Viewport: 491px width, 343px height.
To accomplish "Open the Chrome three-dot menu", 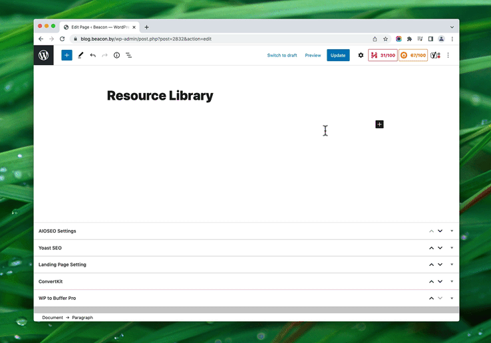I will click(x=452, y=39).
